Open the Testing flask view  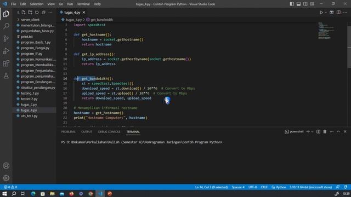click(6, 76)
